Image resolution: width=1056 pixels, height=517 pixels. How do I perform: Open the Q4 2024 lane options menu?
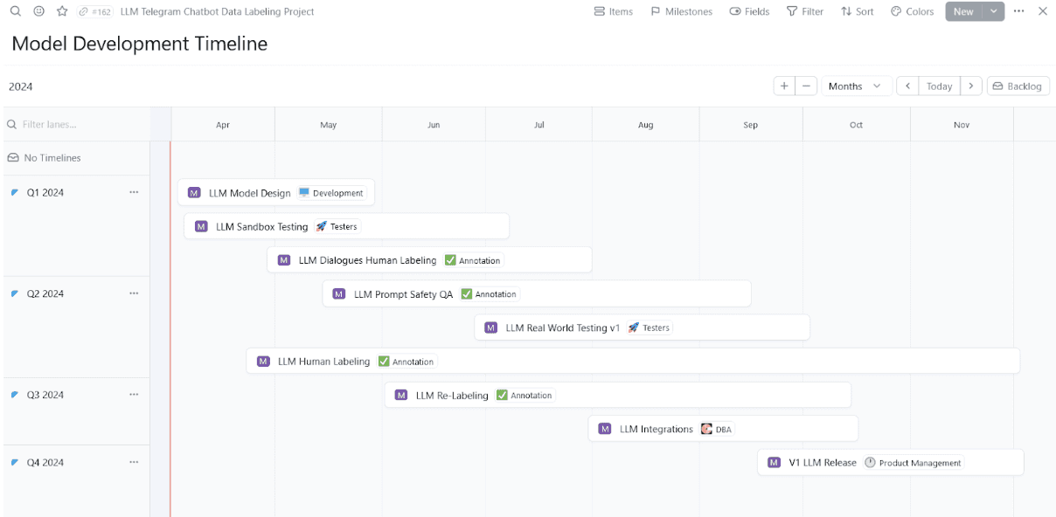coord(134,462)
